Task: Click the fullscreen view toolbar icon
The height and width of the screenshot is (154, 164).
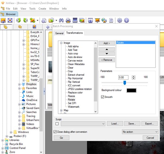Action: pyautogui.click(x=10, y=20)
